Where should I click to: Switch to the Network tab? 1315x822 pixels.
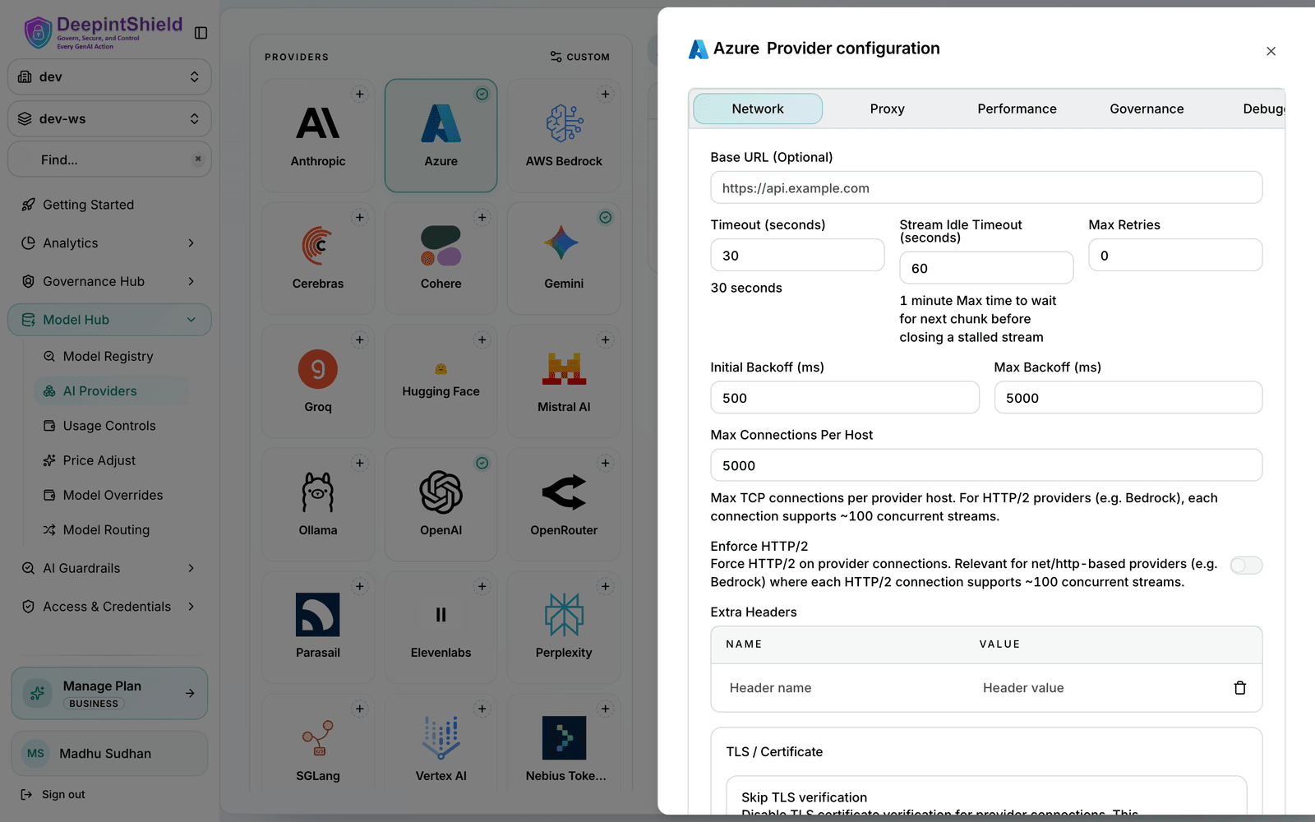tap(758, 109)
